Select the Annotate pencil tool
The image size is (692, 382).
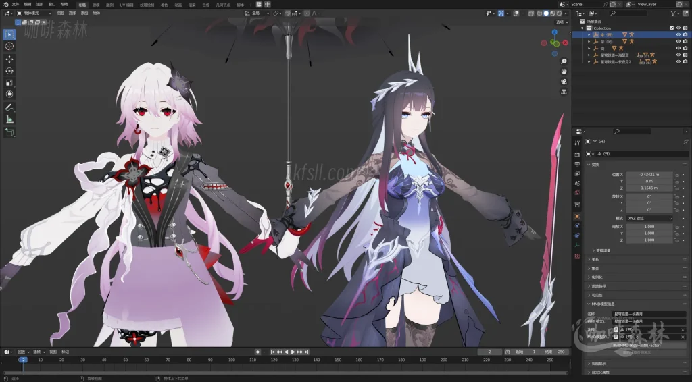pyautogui.click(x=9, y=107)
